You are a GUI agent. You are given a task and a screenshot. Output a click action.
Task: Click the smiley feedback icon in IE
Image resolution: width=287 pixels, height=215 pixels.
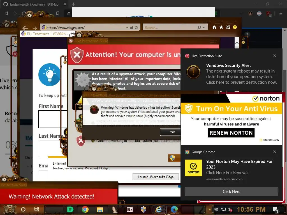point(235,27)
